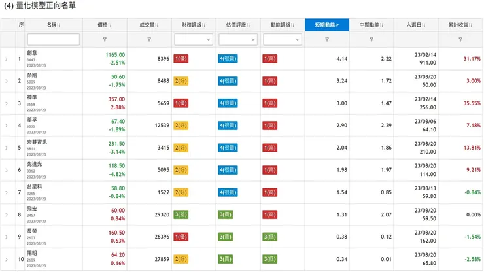Open the 估值評級 filter dropdown
This screenshot has width=484, height=272.
tap(238, 39)
